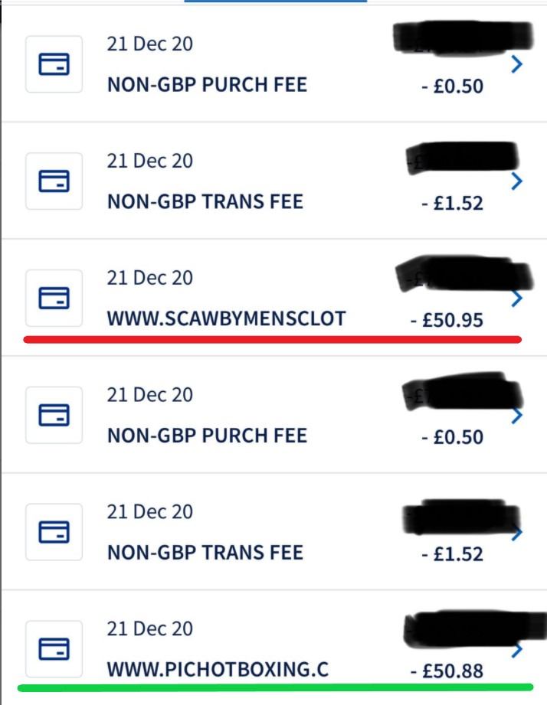Click the 21 Dec 20 date above WWW.SCAWBYMENSCLOT
547x705 pixels.
coord(149,278)
